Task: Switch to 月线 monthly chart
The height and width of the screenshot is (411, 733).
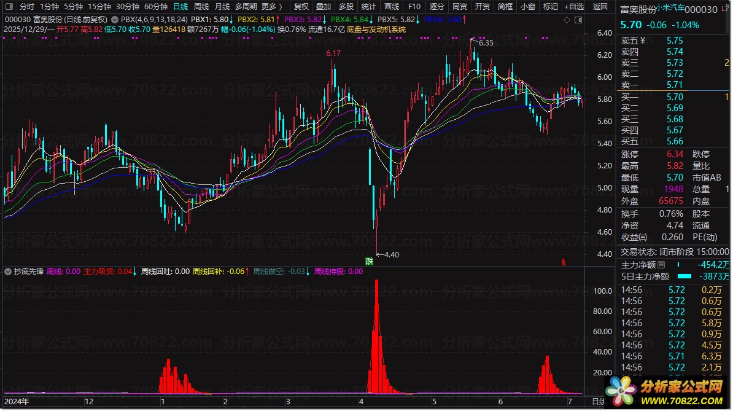Action: (222, 7)
